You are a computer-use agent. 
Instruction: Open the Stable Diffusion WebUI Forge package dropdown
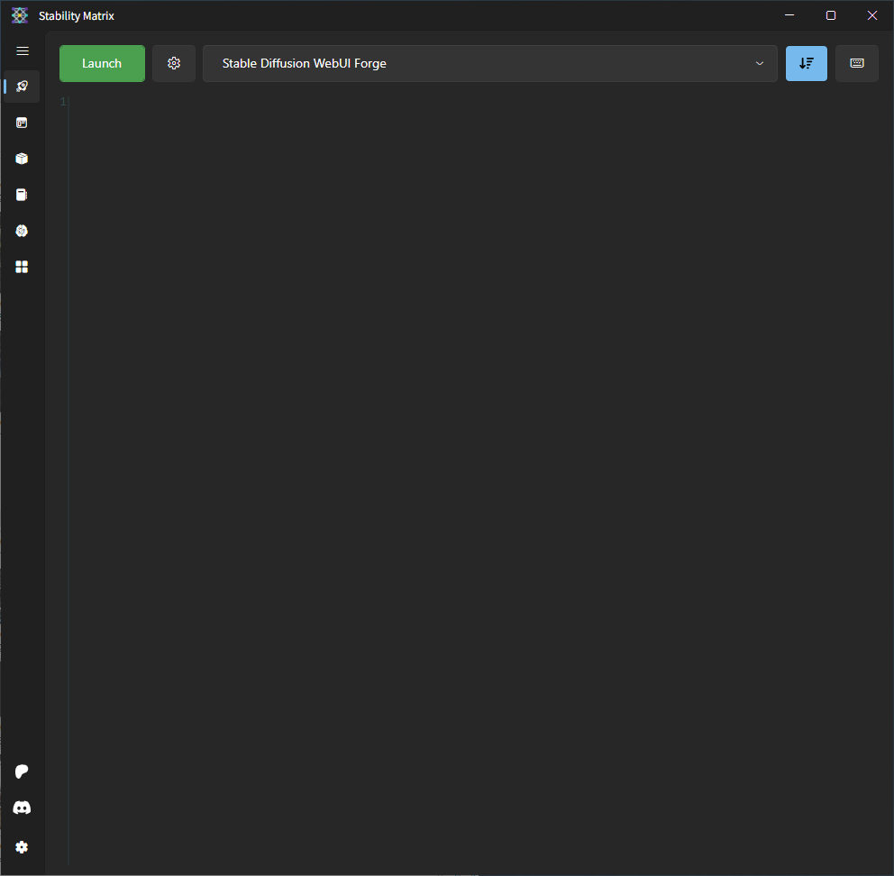[490, 63]
